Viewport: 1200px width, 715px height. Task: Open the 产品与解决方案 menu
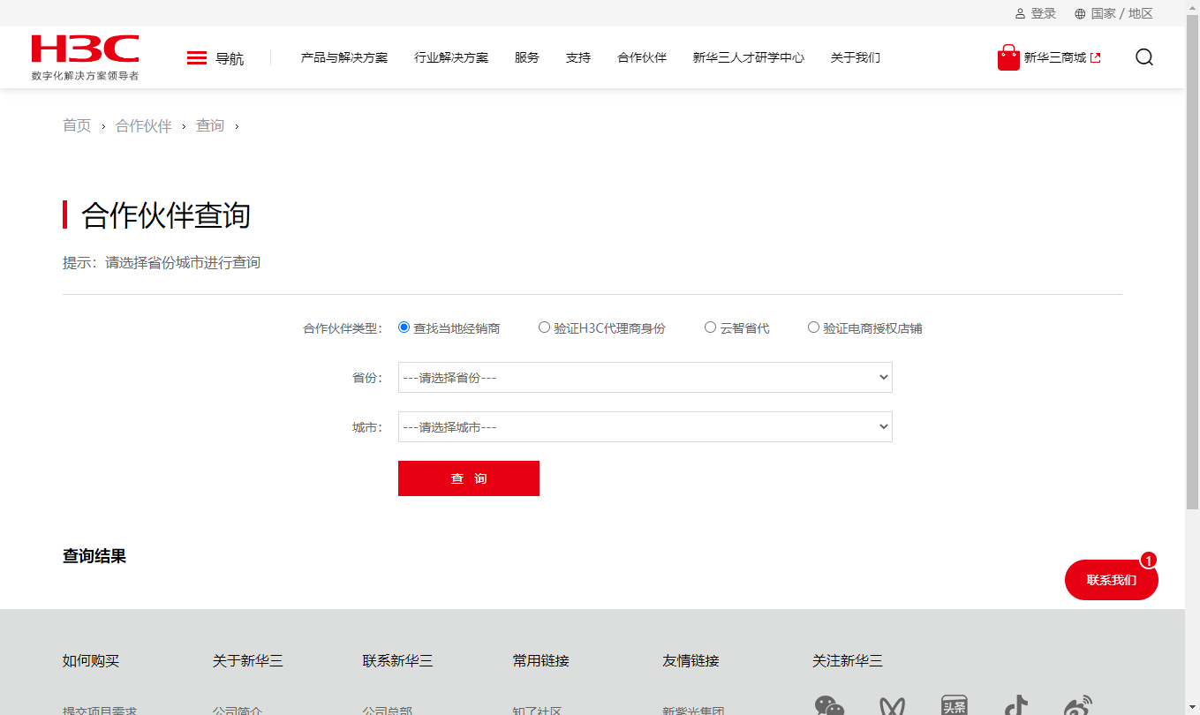344,58
